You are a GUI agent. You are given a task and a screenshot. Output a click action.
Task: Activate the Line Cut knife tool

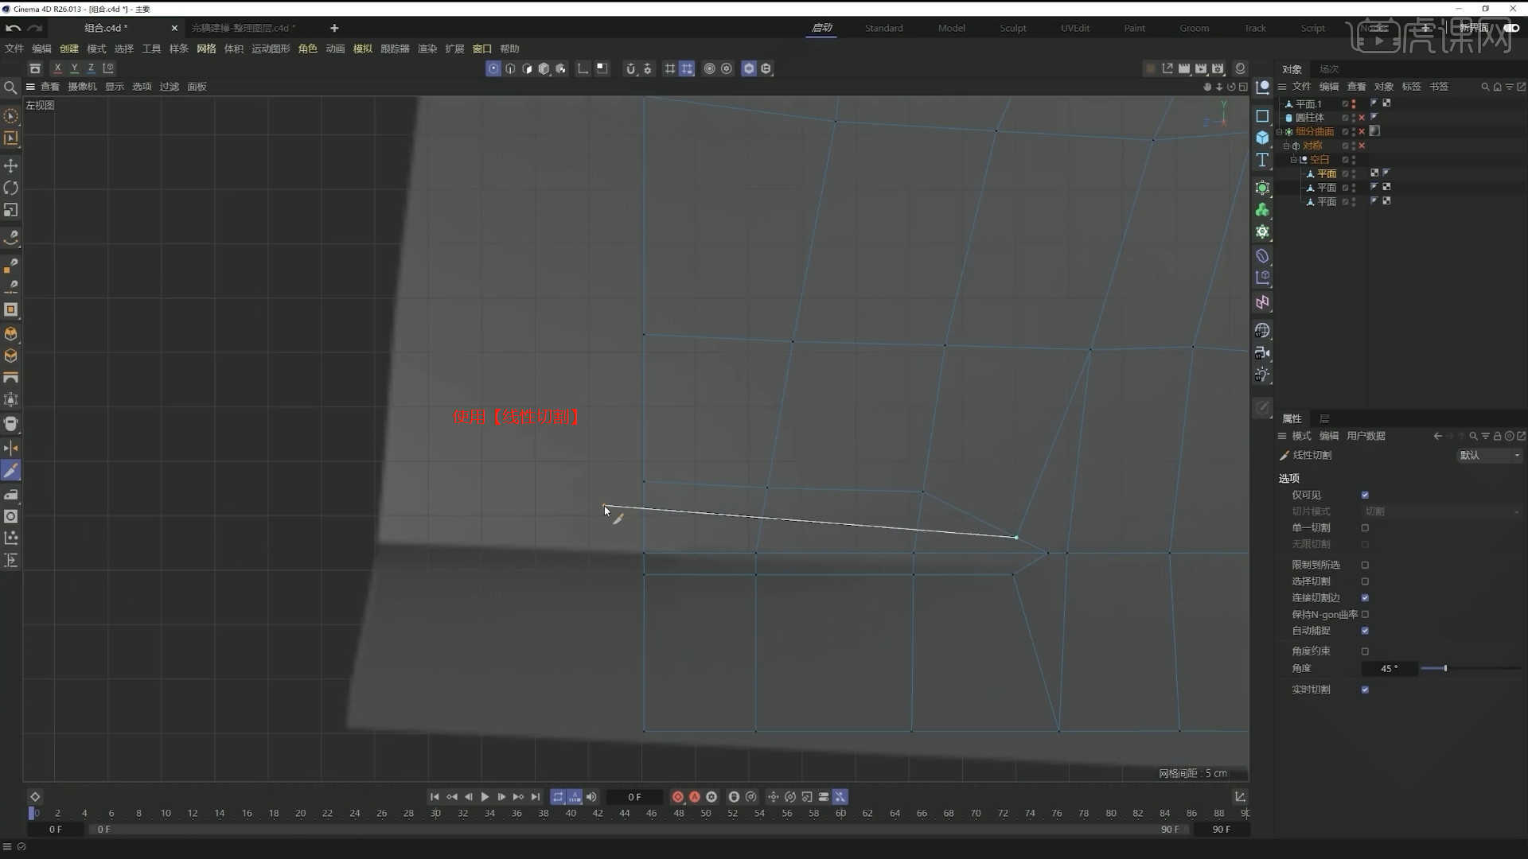pyautogui.click(x=11, y=471)
